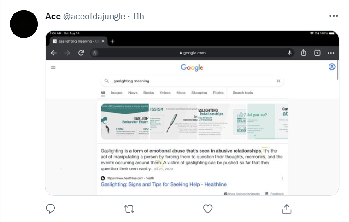Click the healthline.com source URL
Viewport: 349px width, 222px height.
130,178
